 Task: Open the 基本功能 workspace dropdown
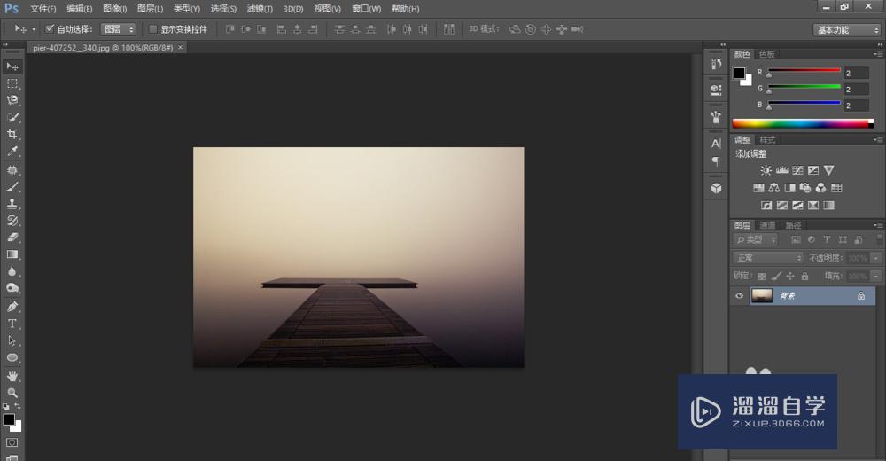(846, 29)
